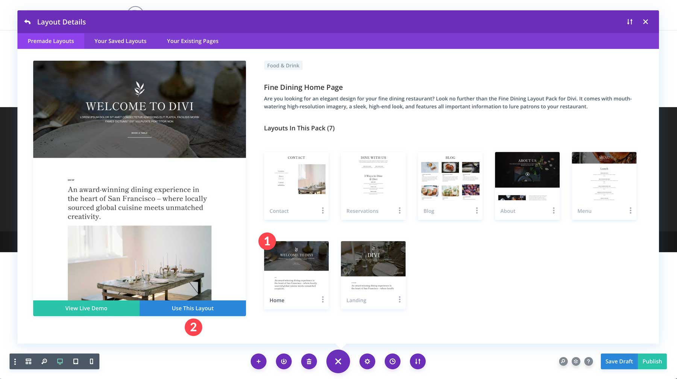Save page to library with the download icon
The height and width of the screenshot is (379, 677).
coord(284,361)
